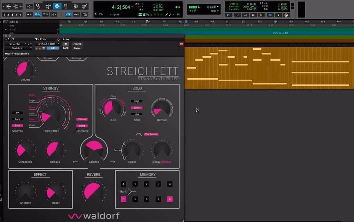Open the Settings tab in Streichfett
The width and height of the screenshot is (354, 222).
click(x=76, y=58)
